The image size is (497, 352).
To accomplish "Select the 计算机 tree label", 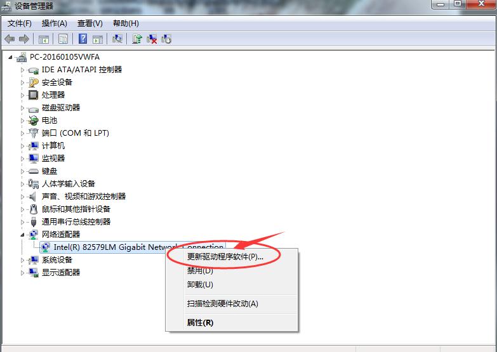I will pos(53,146).
